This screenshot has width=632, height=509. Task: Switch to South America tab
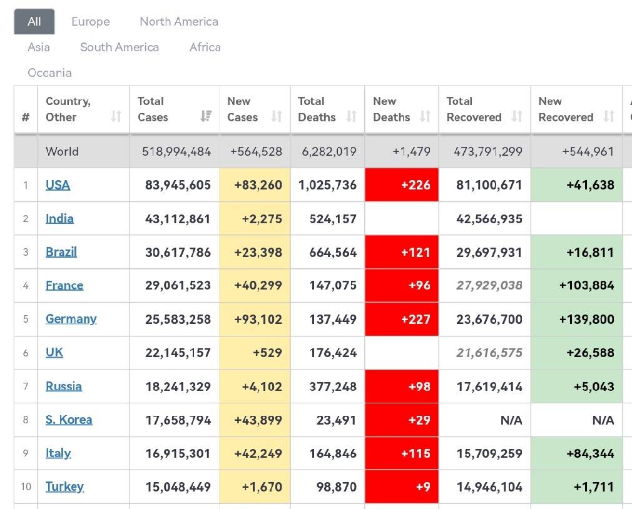(120, 47)
